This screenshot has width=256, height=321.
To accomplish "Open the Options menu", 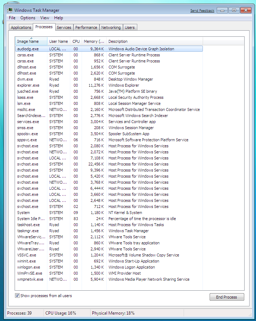I will tap(28, 18).
